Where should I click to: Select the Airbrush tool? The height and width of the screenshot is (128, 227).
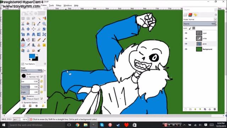[28, 45]
